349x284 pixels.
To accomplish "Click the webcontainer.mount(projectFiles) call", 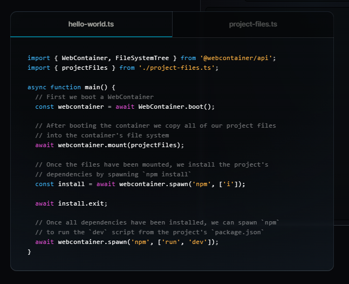I will pyautogui.click(x=121, y=145).
